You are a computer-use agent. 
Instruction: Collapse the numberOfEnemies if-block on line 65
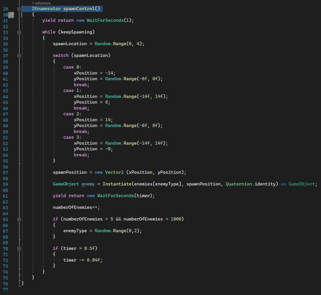(19, 219)
